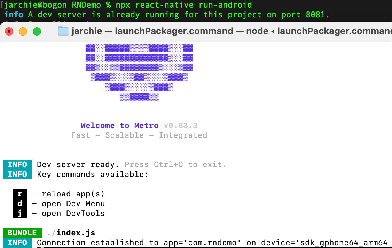Click the window title 'jarchie — launchPackager.command'
Viewport: 392px width, 248px height.
pyautogui.click(x=152, y=31)
